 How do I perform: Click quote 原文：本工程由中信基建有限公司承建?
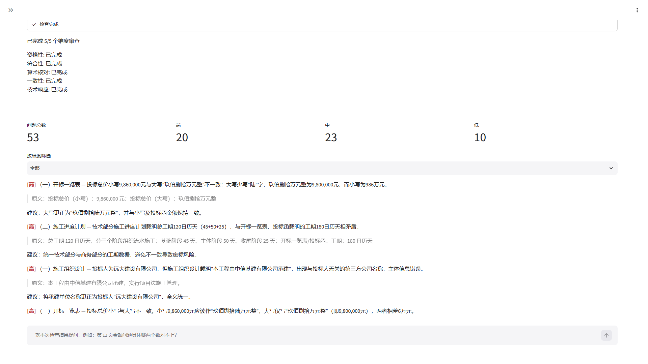click(107, 283)
